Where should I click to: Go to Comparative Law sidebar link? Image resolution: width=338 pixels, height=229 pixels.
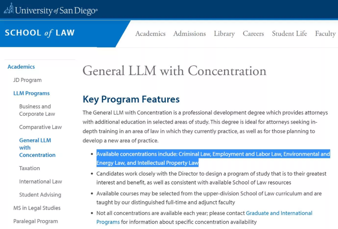click(40, 127)
